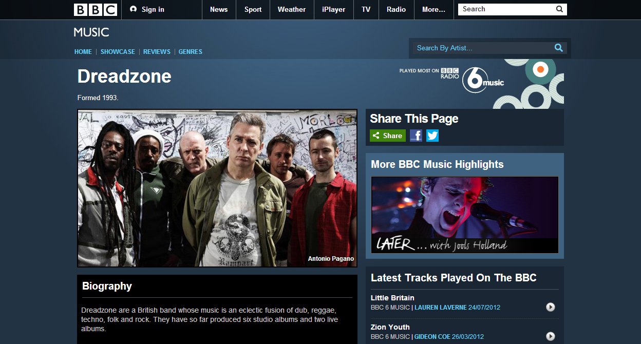641x344 pixels.
Task: Open the Weather section
Action: pos(292,9)
